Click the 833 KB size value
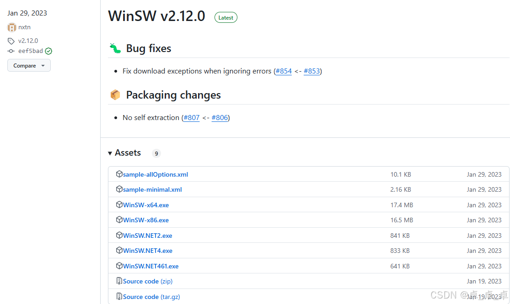 pyautogui.click(x=400, y=251)
